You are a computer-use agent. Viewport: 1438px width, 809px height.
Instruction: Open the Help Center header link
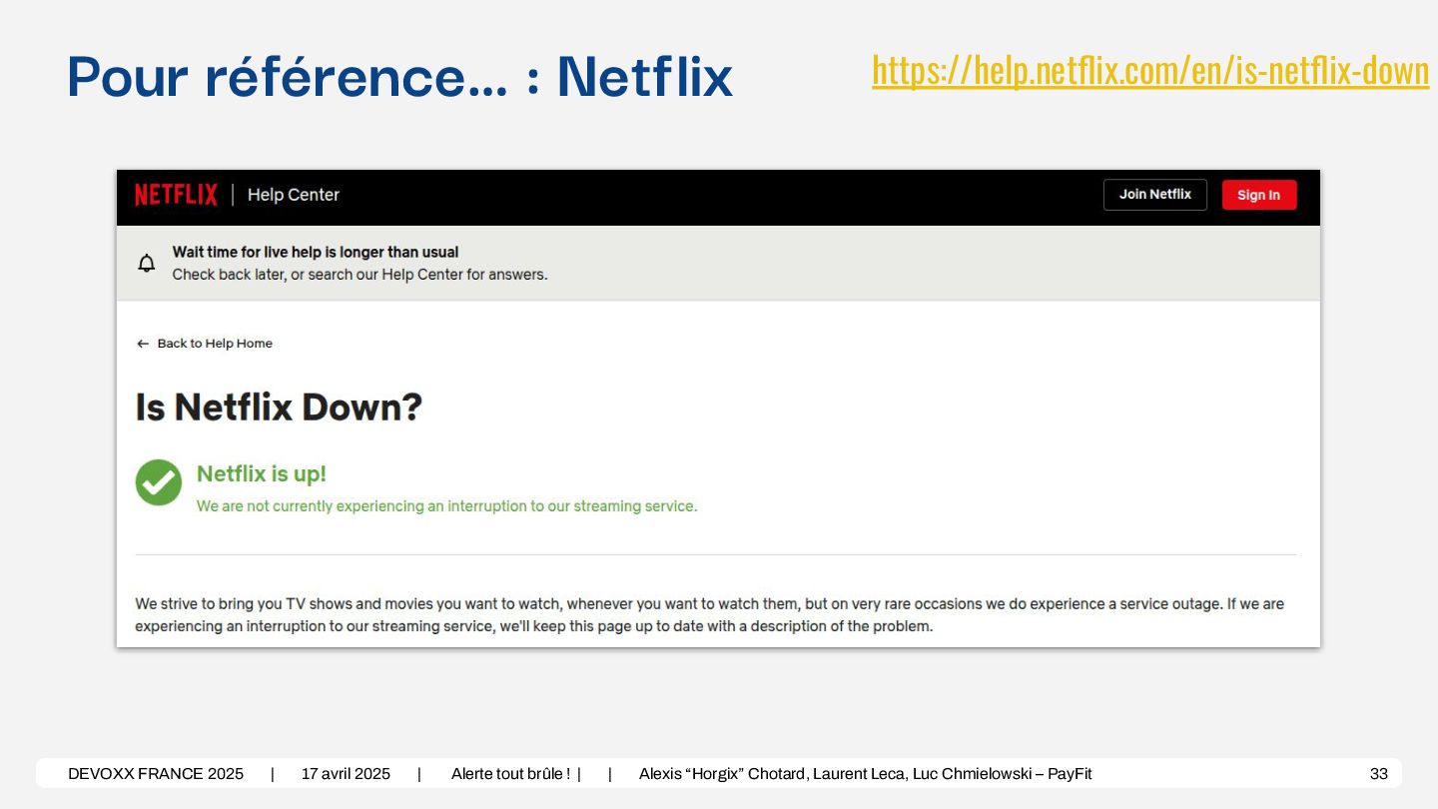point(294,195)
